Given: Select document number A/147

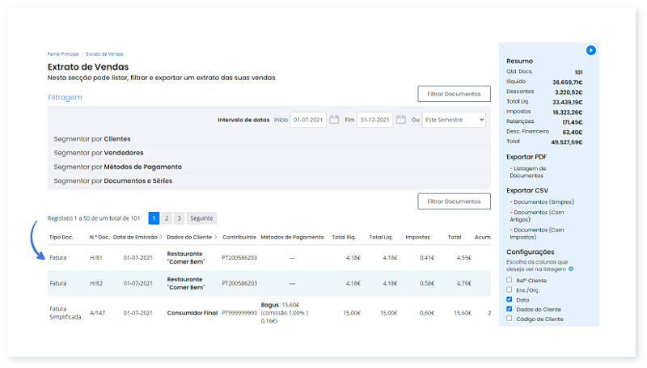Looking at the screenshot, I should pyautogui.click(x=98, y=313).
